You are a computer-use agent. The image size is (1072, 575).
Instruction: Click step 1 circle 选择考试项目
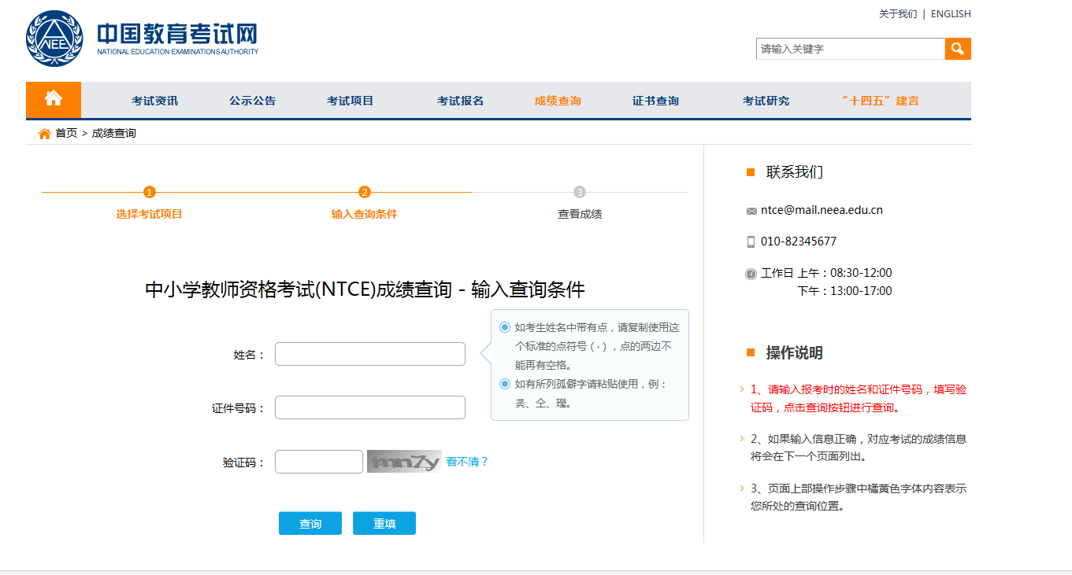point(150,193)
